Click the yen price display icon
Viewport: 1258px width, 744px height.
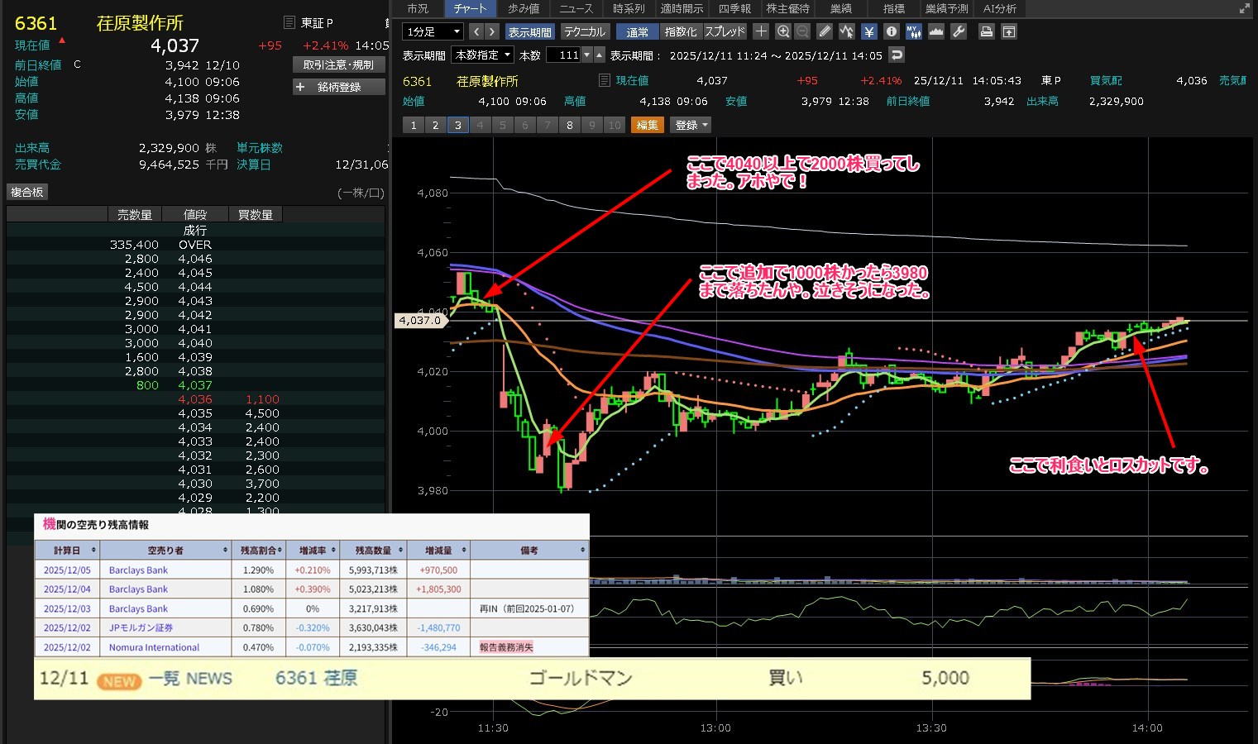tap(868, 31)
